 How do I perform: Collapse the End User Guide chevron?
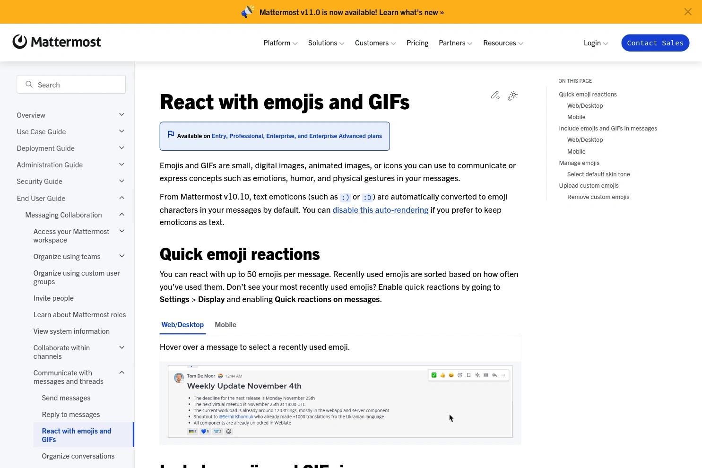click(x=121, y=198)
